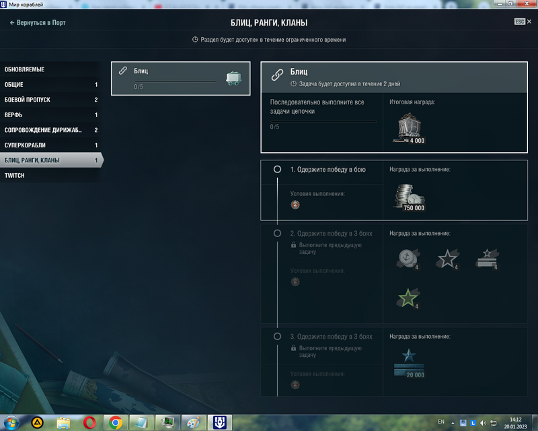Click the text "3. Одержите победу в 3 боях"
This screenshot has height=431, width=538.
pos(332,337)
